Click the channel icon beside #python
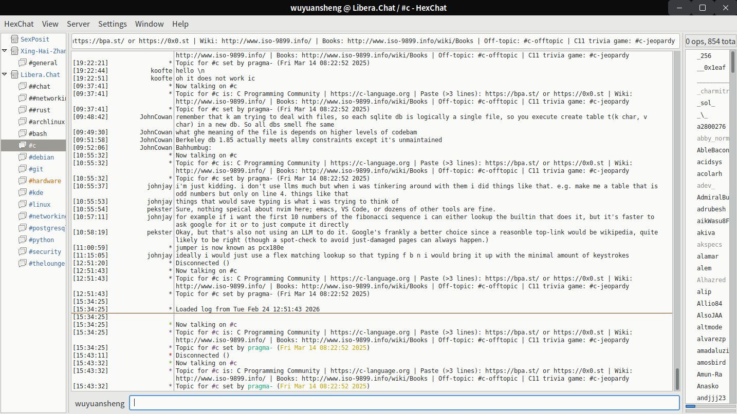 [23, 240]
